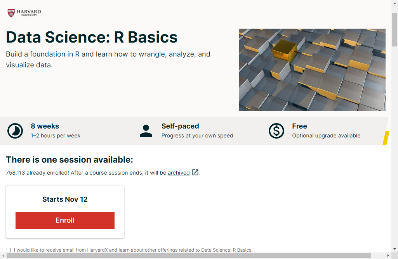Viewport: 398px width, 259px height.
Task: Click the vertical scrollbar thumb
Action: [395, 29]
